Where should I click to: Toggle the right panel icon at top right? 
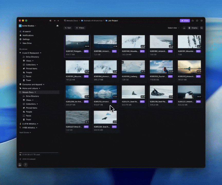coord(202,21)
